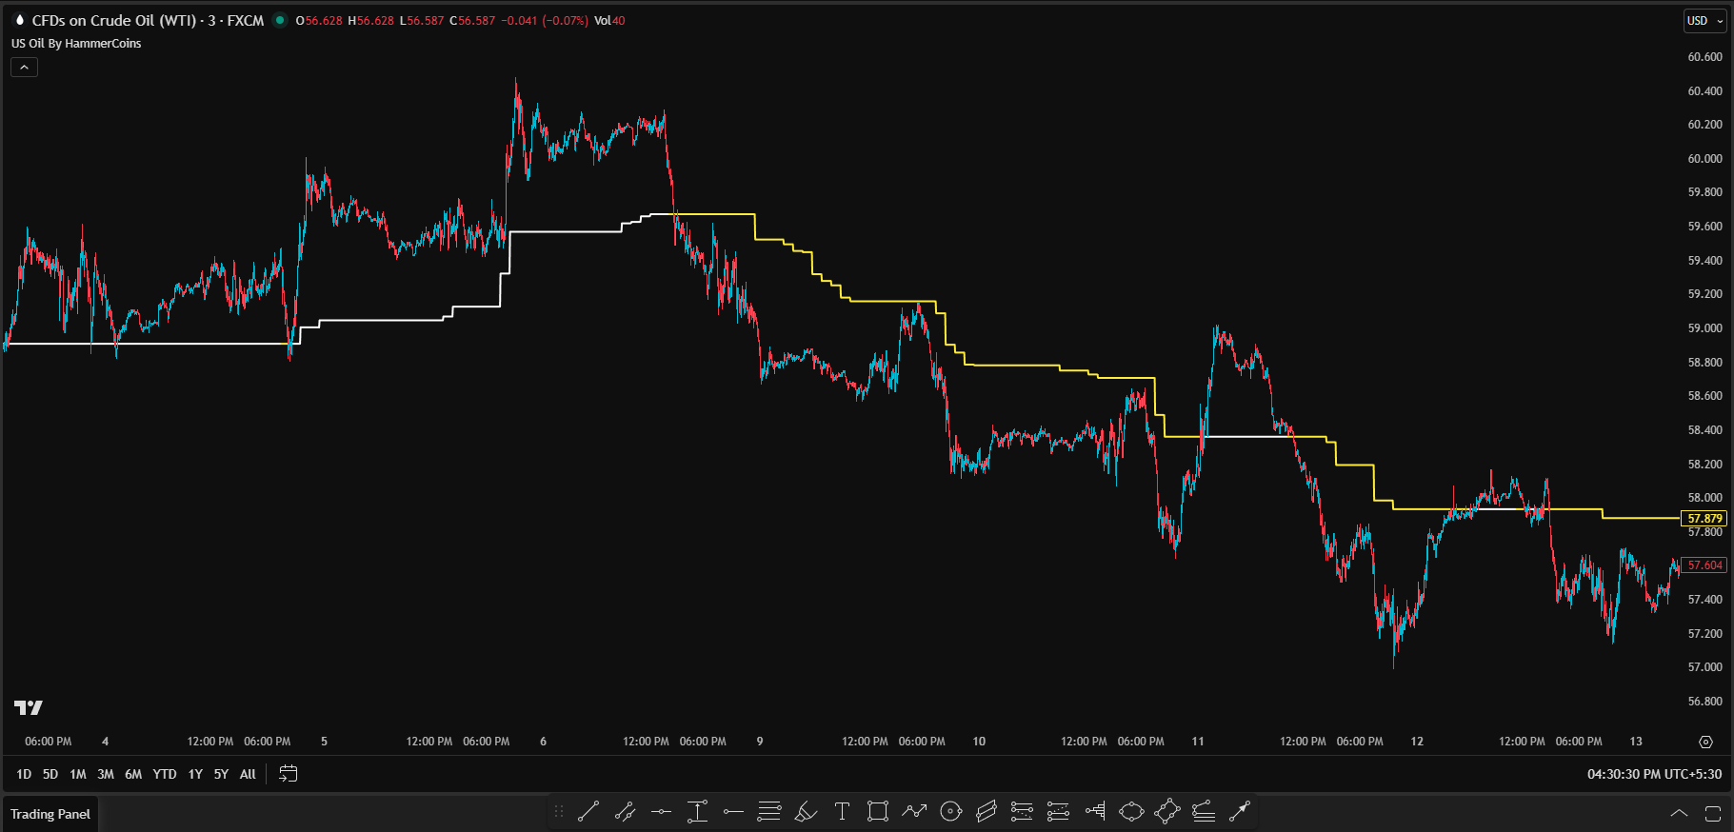Select the Path zigzag arrow tool

[914, 812]
